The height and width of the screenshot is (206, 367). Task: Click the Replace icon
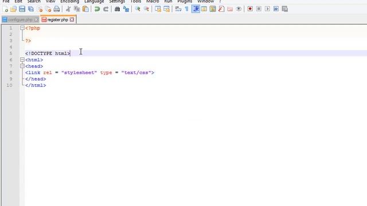[x=126, y=9]
